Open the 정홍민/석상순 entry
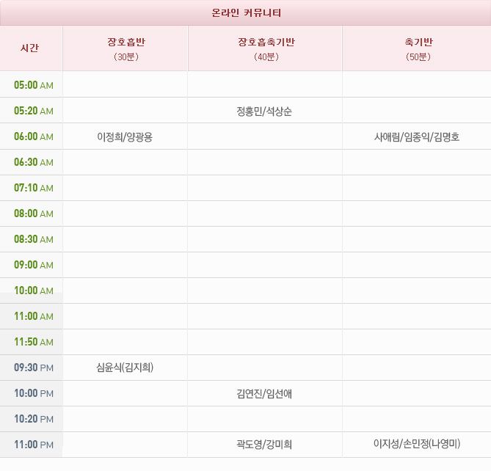 (265, 112)
